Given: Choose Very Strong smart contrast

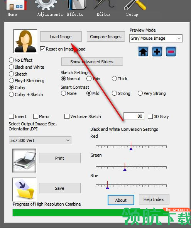Looking at the screenshot, I should click(x=140, y=93).
